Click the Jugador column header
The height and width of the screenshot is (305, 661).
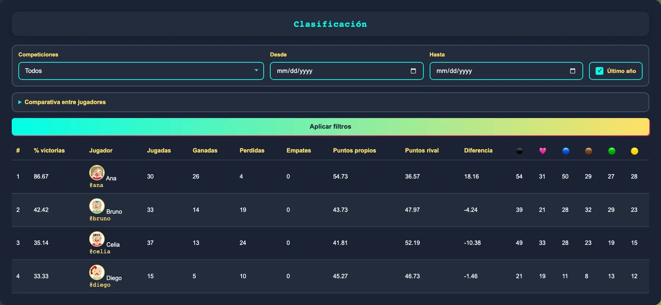(x=101, y=150)
